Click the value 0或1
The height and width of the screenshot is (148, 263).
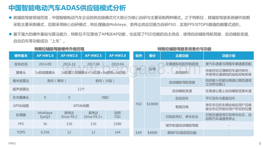tap(105, 97)
